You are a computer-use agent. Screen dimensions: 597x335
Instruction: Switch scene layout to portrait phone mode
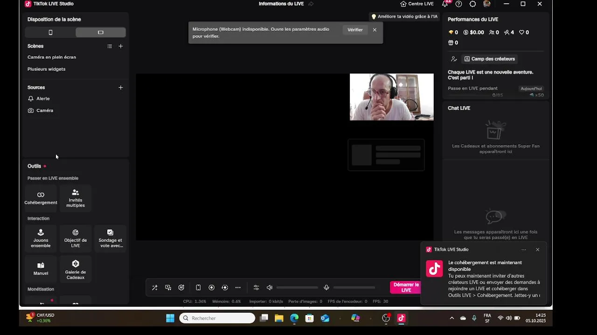[x=50, y=33]
